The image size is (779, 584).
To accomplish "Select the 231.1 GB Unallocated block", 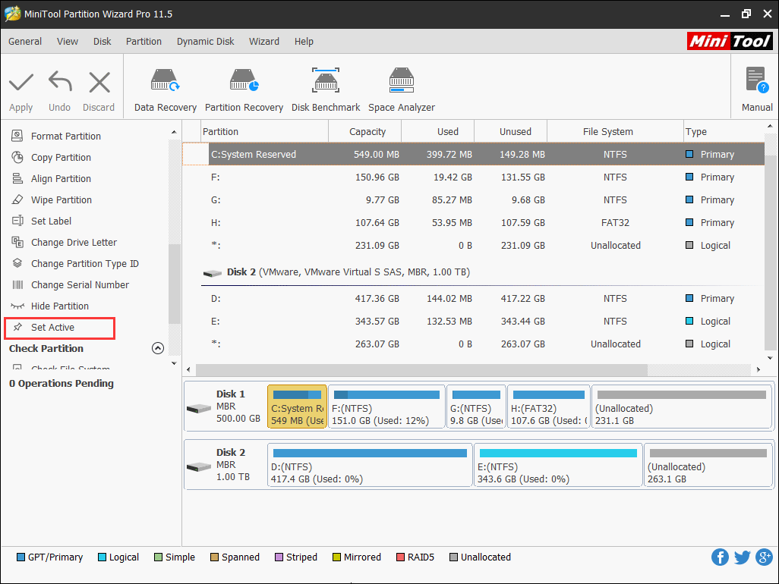I will tap(682, 408).
